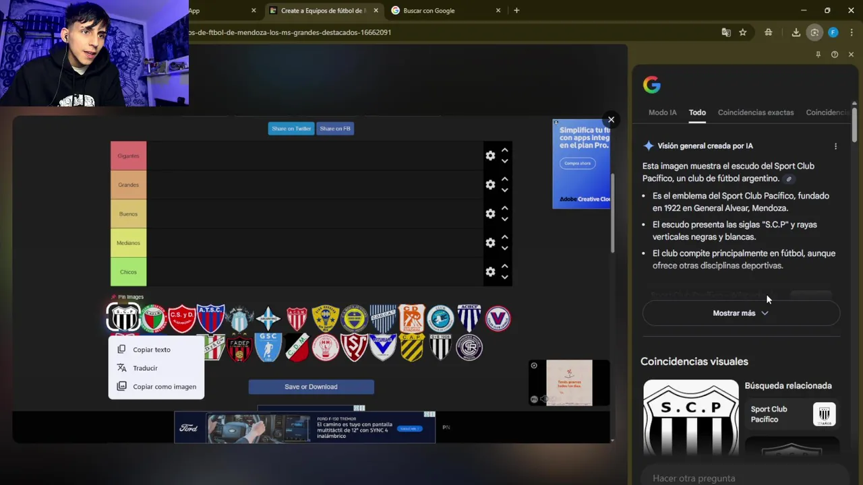Open settings gear for Grandes tier row
Screen dimensions: 863x485
(490, 185)
